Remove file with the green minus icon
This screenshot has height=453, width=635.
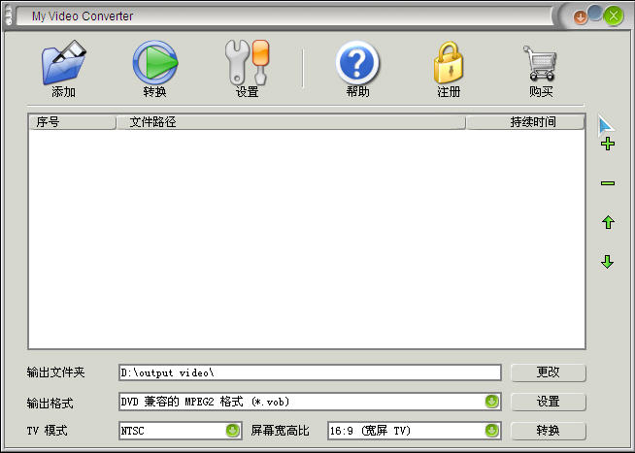(608, 183)
